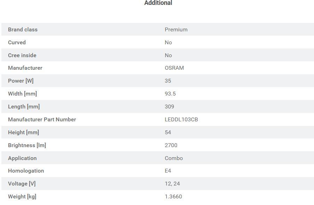Click the Manufacturer Part Number label
This screenshot has width=314, height=205.
(x=42, y=120)
